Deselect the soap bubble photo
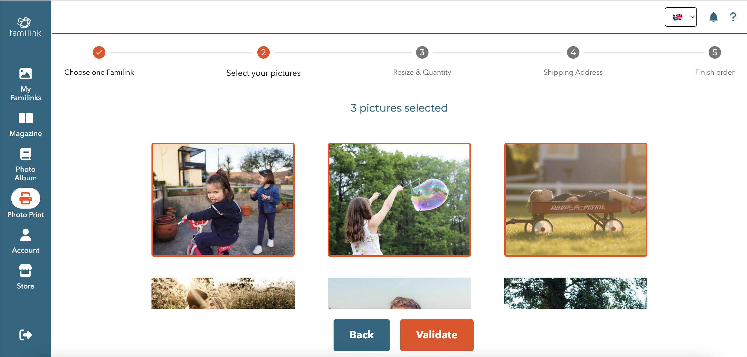Image resolution: width=747 pixels, height=357 pixels. (x=399, y=200)
